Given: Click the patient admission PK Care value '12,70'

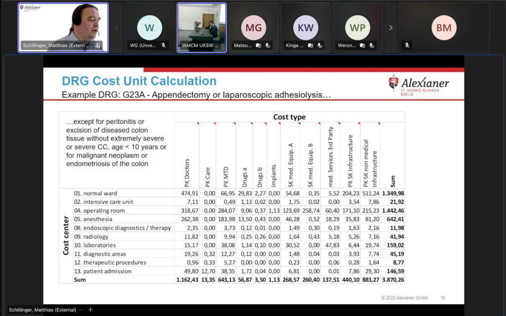Looking at the screenshot, I should (208, 271).
